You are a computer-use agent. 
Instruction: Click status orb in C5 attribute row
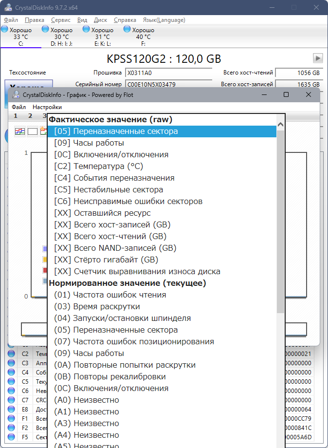click(11, 381)
